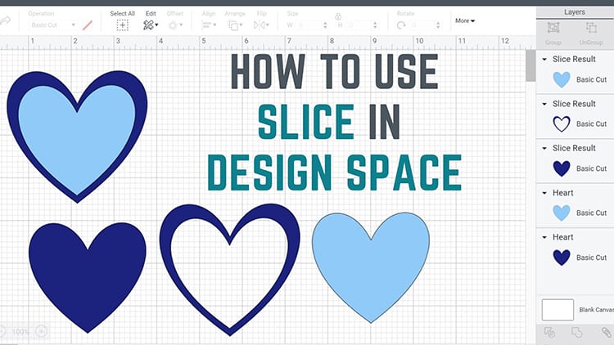Click the Weld icon below the layers list
The image size is (614, 345).
click(x=576, y=333)
